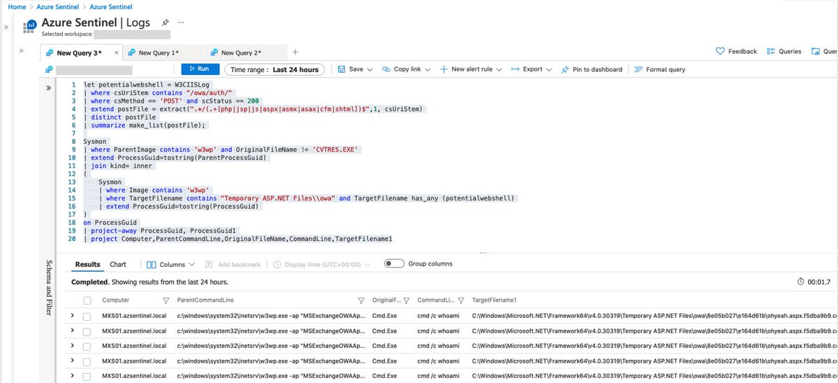Click the Add bookmark button
This screenshot has width=838, height=383.
click(x=233, y=264)
